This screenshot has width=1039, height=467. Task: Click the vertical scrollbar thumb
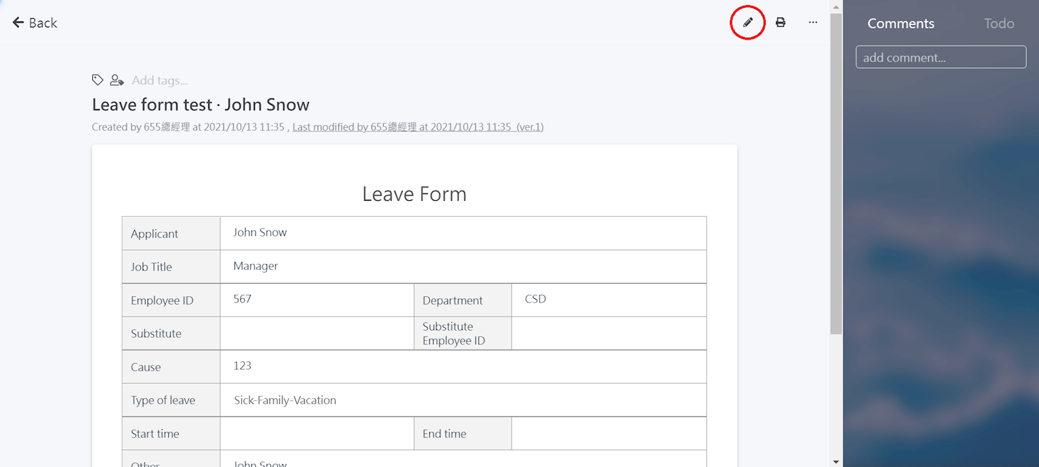836,169
